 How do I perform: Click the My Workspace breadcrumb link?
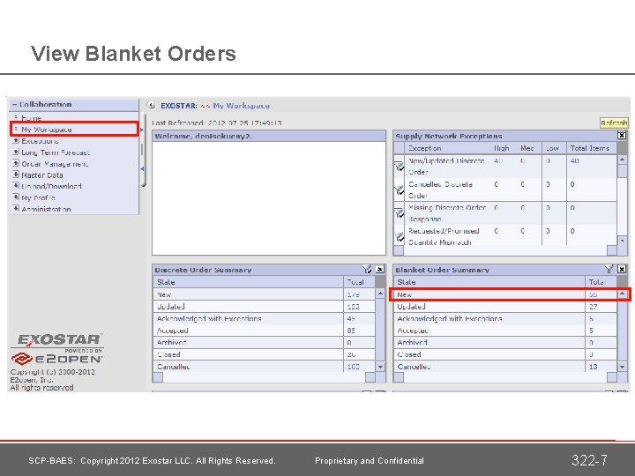[x=242, y=106]
